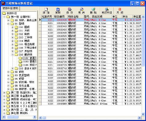Open the 修改科目 toolbar icon
This screenshot has height=121, width=146.
pos(107,11)
